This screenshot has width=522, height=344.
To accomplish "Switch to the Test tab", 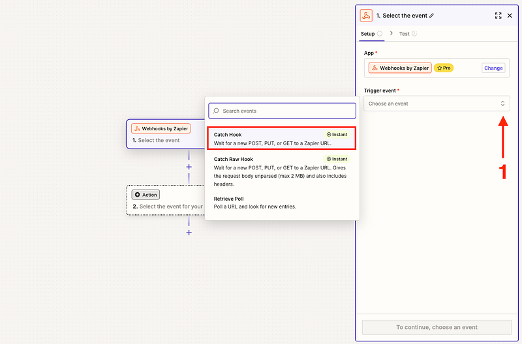I will (x=404, y=34).
